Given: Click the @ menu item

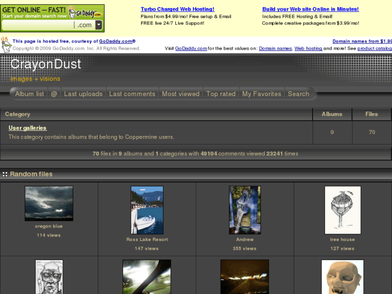Looking at the screenshot, I should point(54,94).
